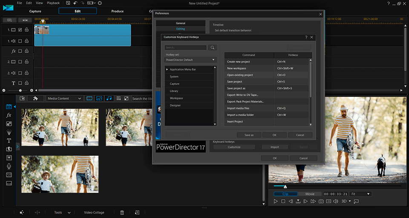This screenshot has height=218, width=409.
Task: Click the preview playback position slider
Action: 285,186
